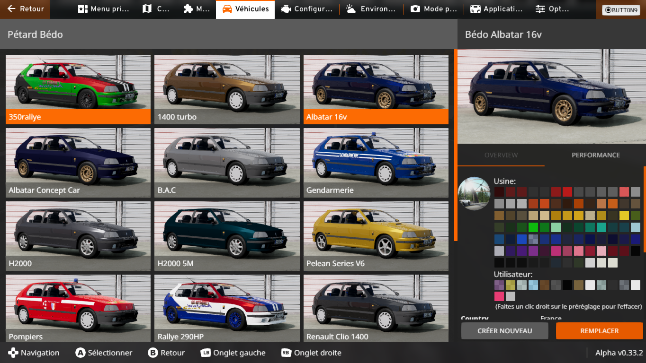The width and height of the screenshot is (646, 363).
Task: Click the A Sélectionner hint
Action: pyautogui.click(x=104, y=353)
